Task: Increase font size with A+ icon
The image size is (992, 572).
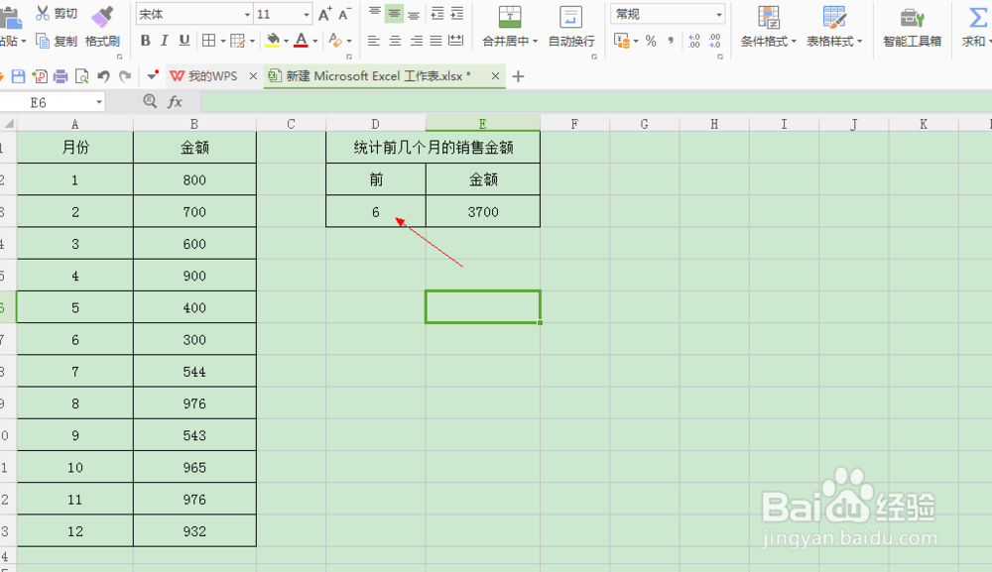Action: pyautogui.click(x=324, y=14)
